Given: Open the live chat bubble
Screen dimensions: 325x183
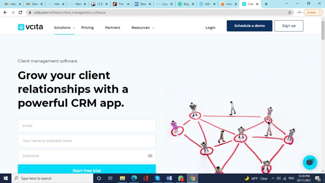Looking at the screenshot, I should [x=309, y=162].
